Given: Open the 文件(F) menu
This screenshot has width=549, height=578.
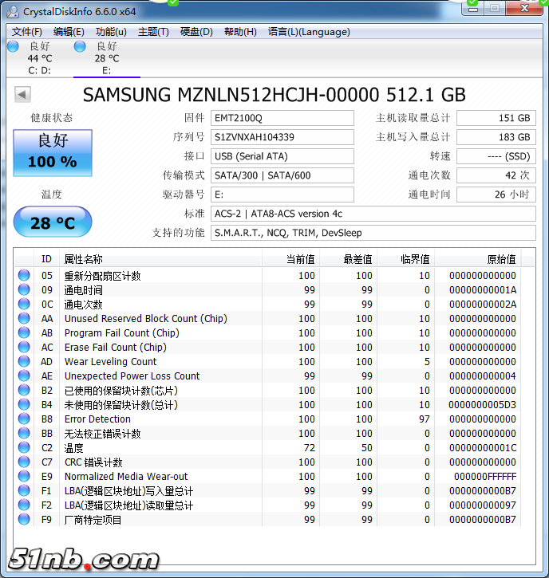Looking at the screenshot, I should (27, 32).
